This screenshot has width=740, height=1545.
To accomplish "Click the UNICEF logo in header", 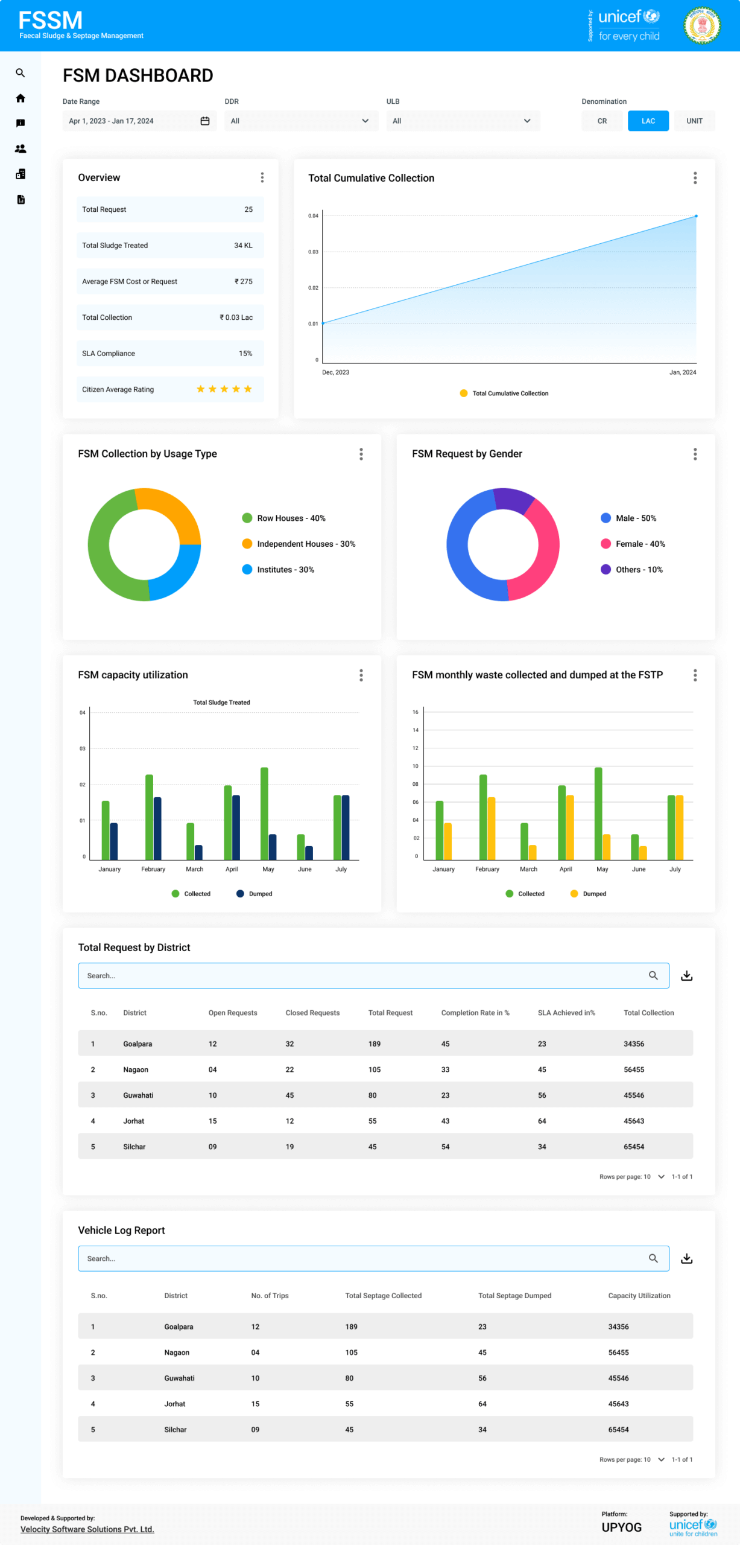I will pos(628,25).
